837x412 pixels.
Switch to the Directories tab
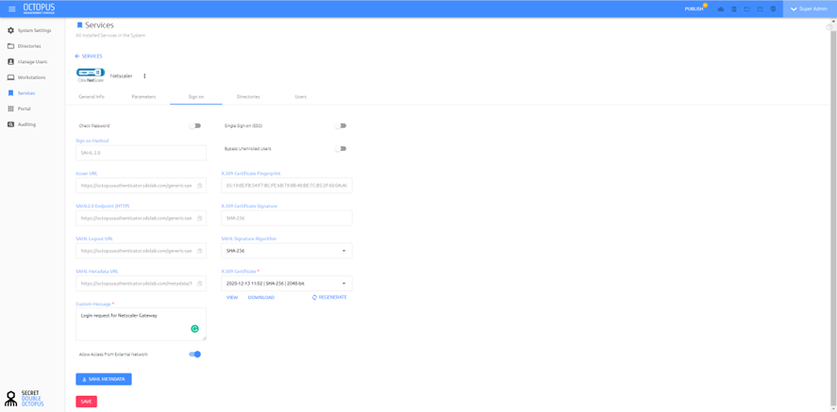[x=248, y=97]
